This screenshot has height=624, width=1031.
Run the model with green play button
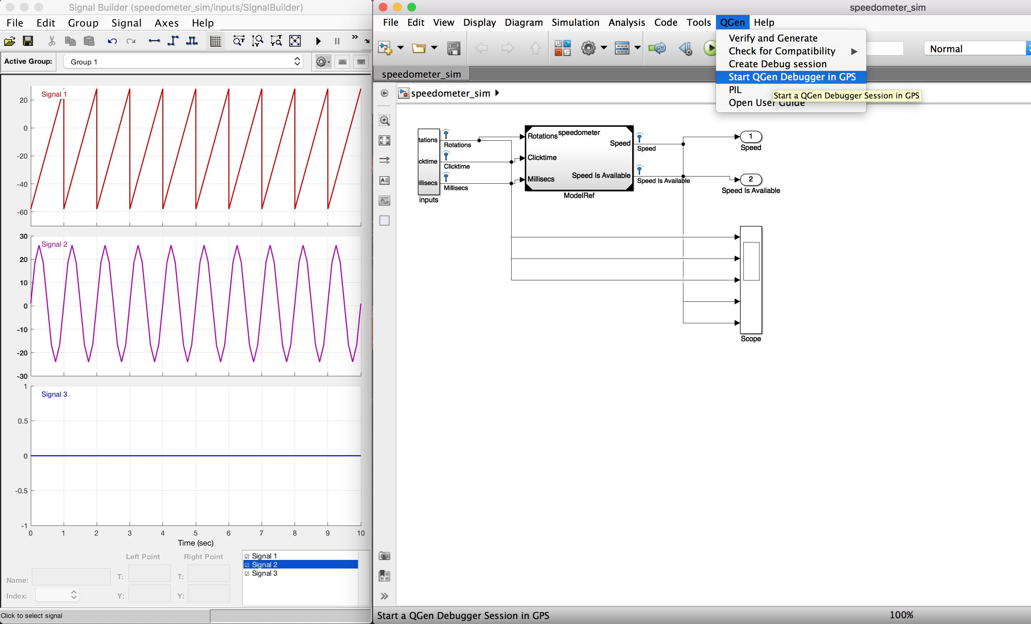[x=710, y=48]
